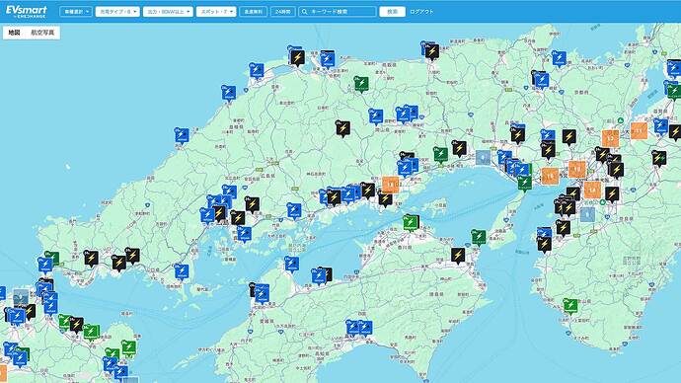The width and height of the screenshot is (681, 383).
Task: Select the green charger marker at Shimonoseki
Action: (52, 258)
